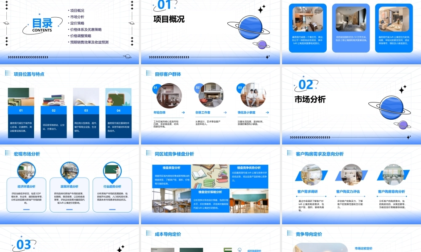
Task: Click the 01 label bar under the chalkboard photo
Action: pyautogui.click(x=21, y=110)
